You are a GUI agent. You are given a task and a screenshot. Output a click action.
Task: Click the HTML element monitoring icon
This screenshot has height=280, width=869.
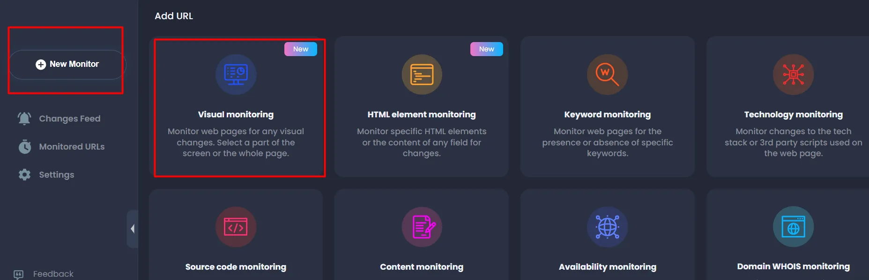(x=422, y=74)
